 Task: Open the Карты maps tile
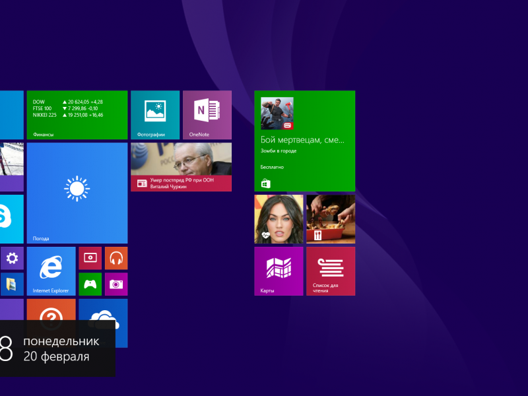click(x=279, y=271)
